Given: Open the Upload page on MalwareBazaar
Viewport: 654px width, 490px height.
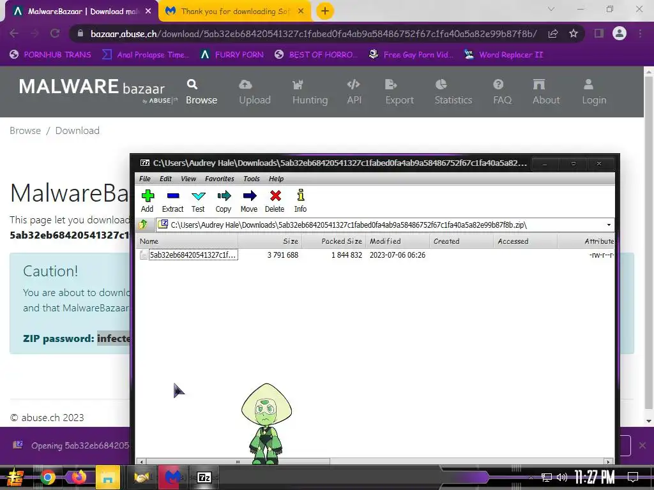Looking at the screenshot, I should [255, 92].
